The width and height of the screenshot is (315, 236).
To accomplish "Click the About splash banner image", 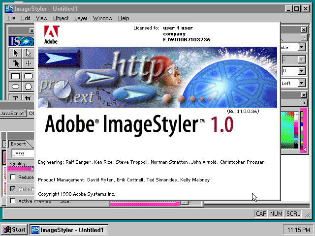I will pyautogui.click(x=157, y=77).
